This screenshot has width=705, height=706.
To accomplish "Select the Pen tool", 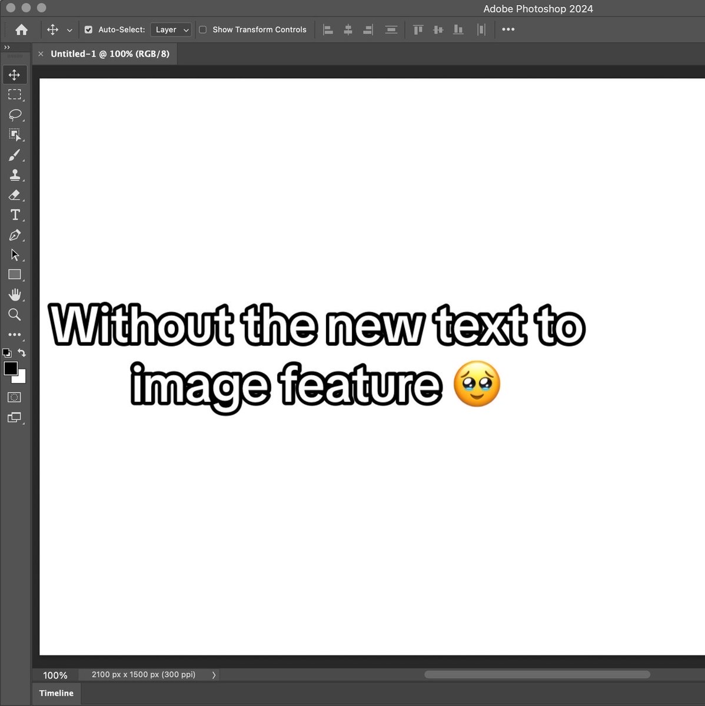I will [15, 235].
